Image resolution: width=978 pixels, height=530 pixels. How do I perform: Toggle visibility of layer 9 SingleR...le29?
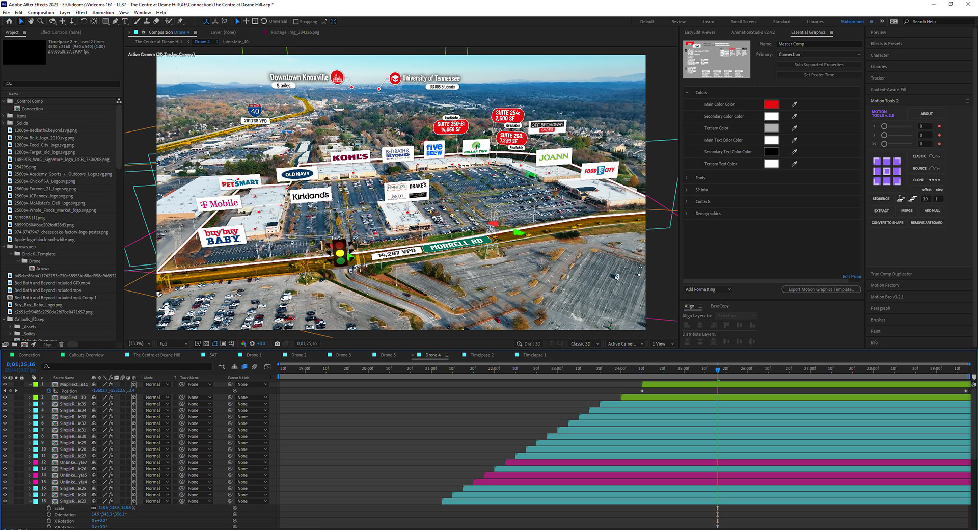coord(5,443)
